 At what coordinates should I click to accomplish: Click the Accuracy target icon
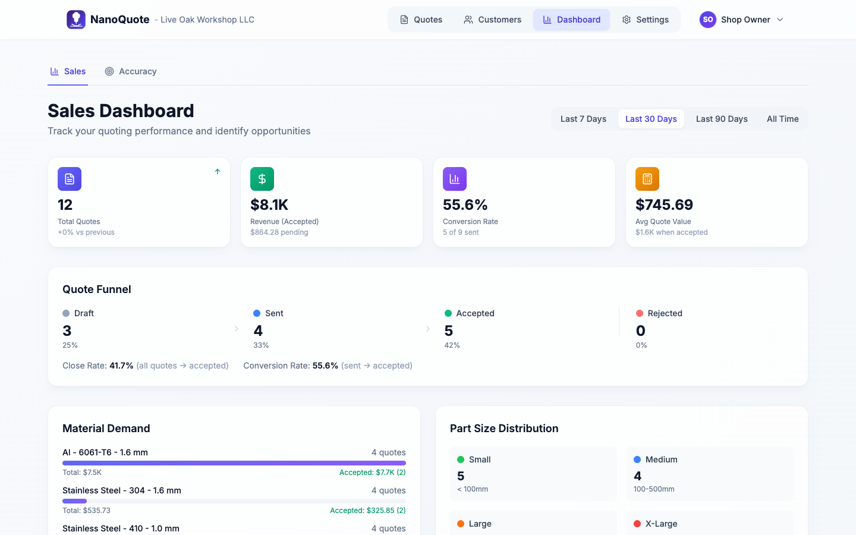109,71
